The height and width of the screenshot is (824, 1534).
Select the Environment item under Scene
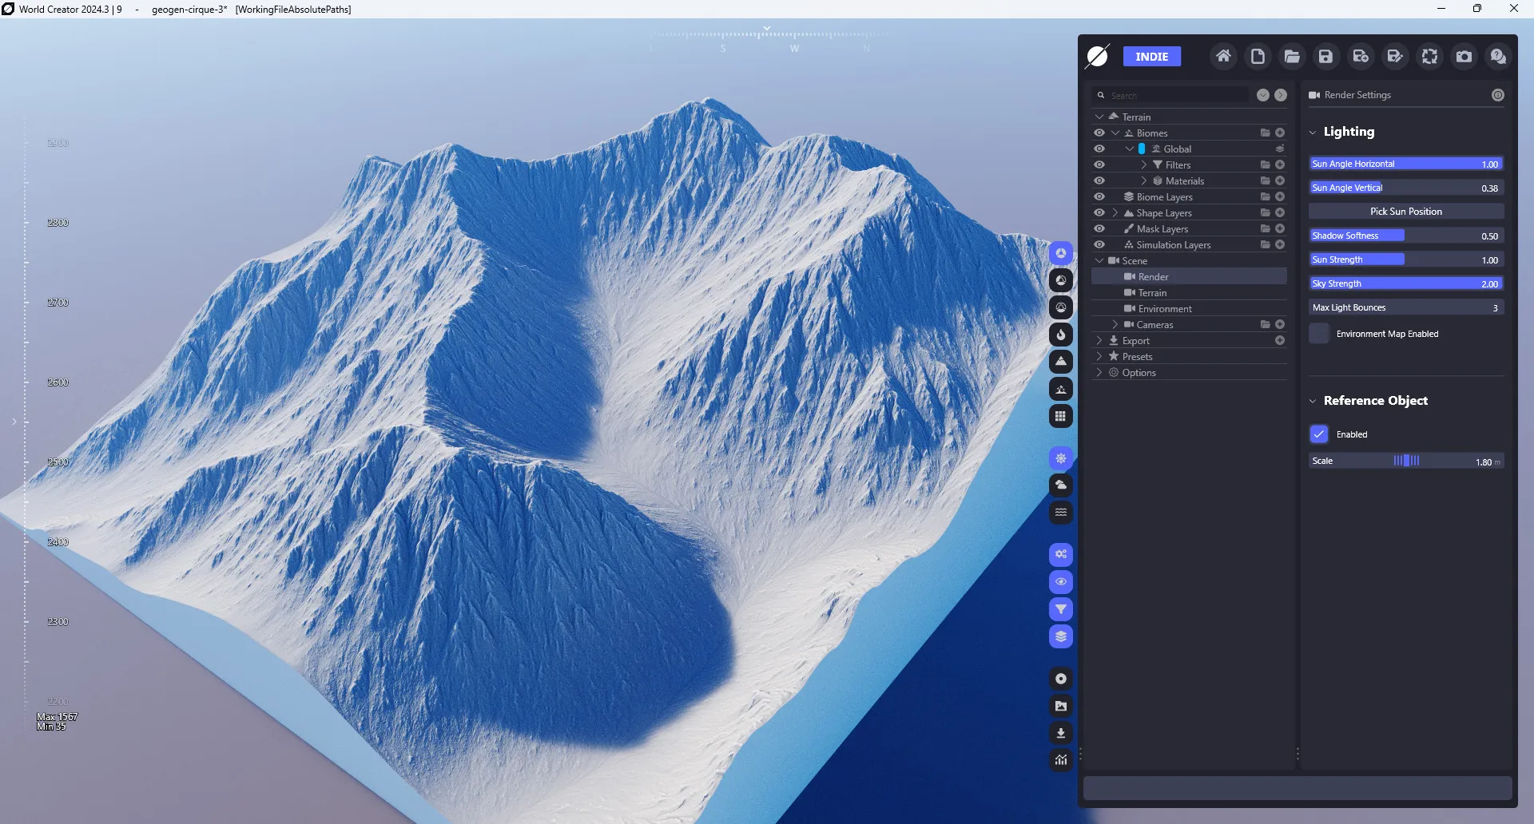pyautogui.click(x=1165, y=309)
